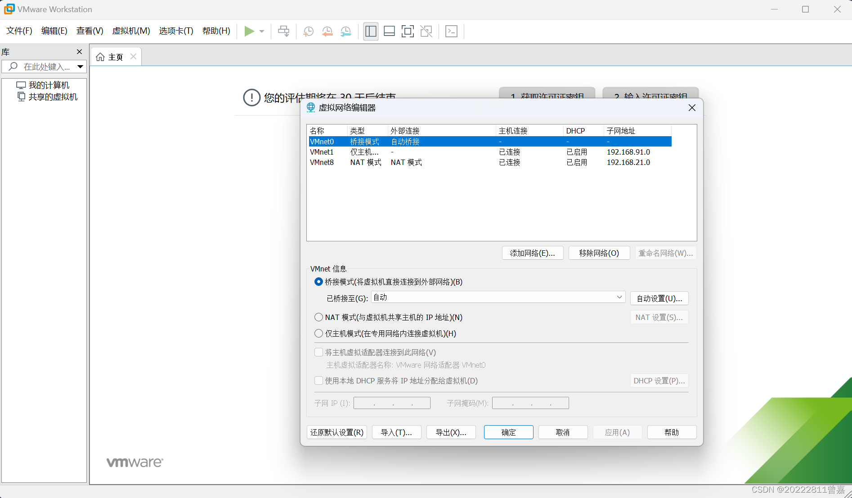Click the 外部连接 column header

pyautogui.click(x=442, y=131)
